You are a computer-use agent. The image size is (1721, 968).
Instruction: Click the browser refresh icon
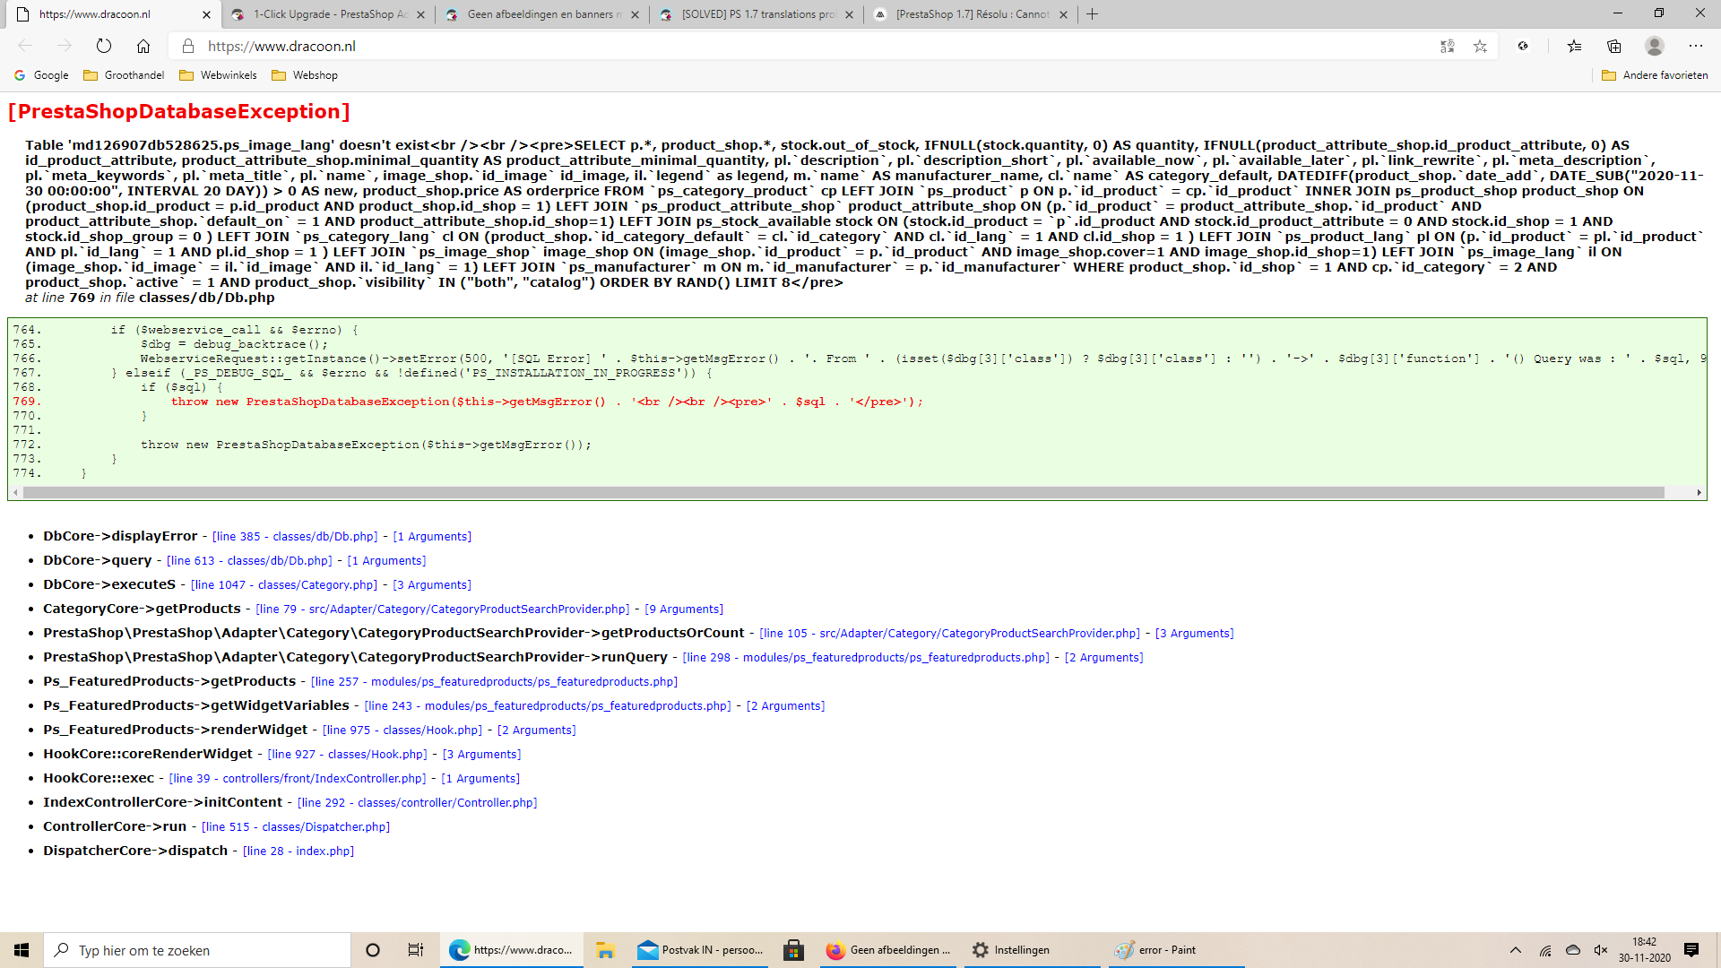[104, 46]
